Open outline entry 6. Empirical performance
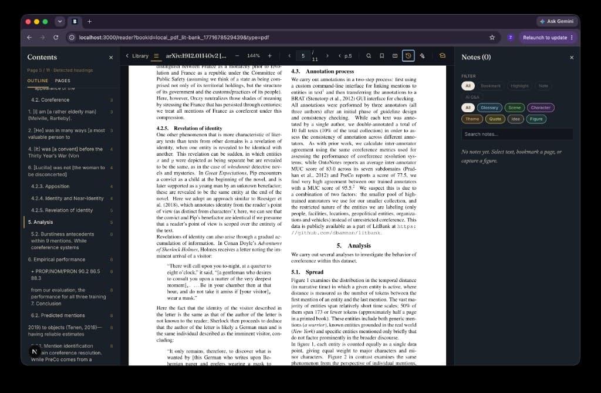 pyautogui.click(x=70, y=260)
